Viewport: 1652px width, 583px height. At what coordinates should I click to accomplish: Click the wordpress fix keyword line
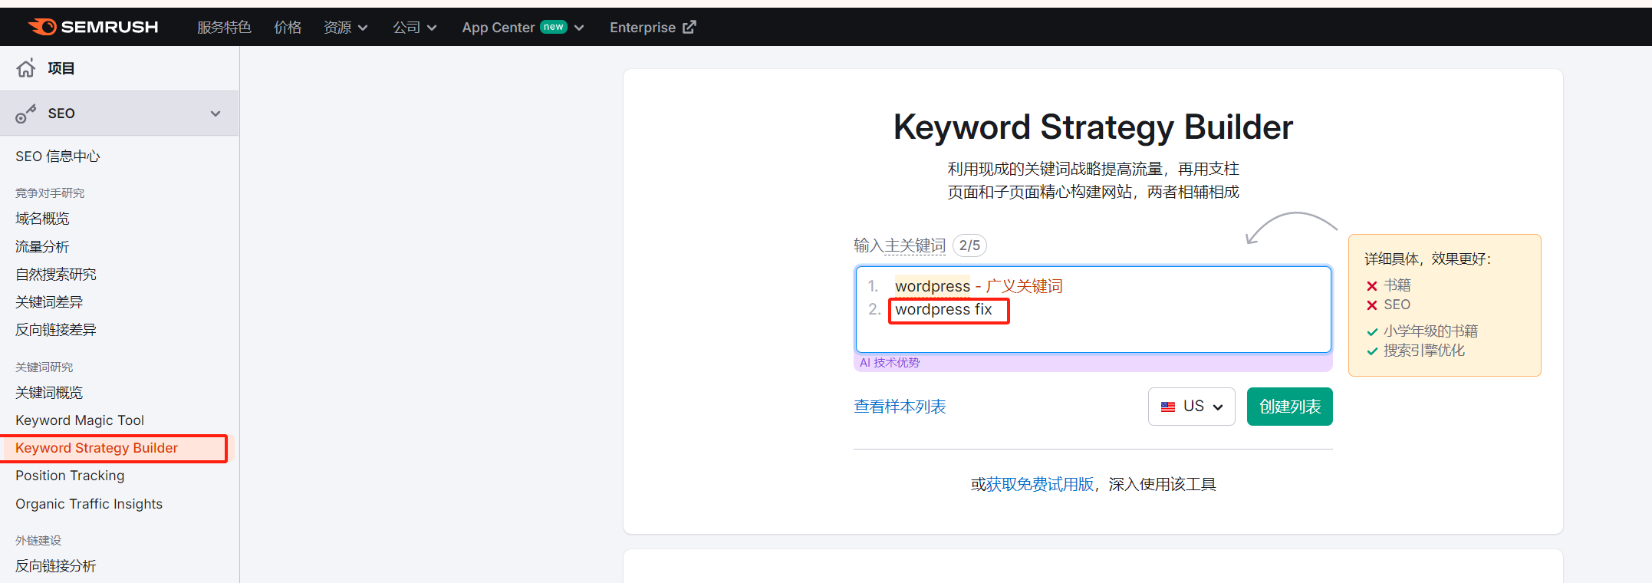point(943,310)
